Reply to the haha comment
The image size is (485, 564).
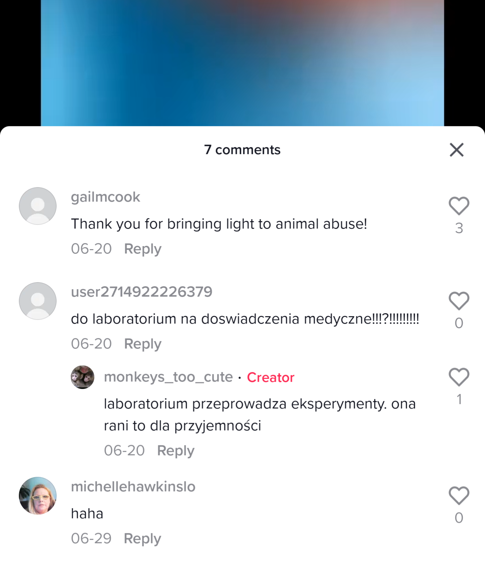coord(142,539)
